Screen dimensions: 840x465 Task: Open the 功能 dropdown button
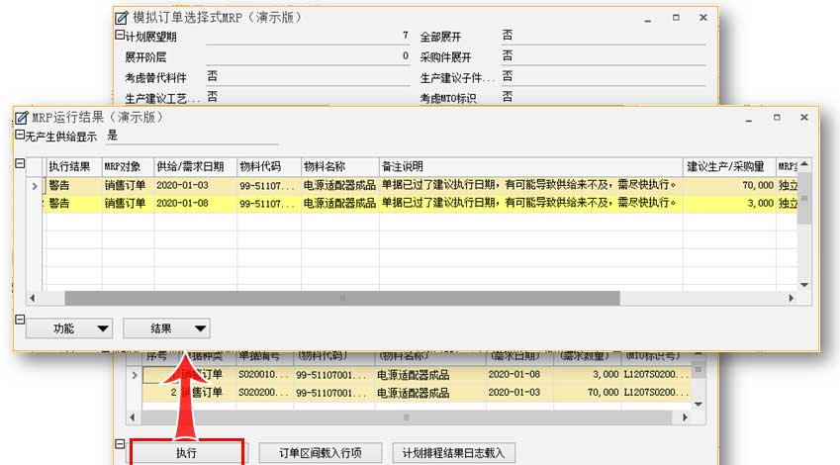point(67,328)
